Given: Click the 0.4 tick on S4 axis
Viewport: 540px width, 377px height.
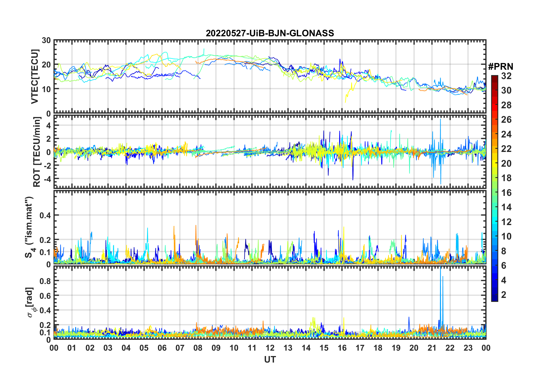Looking at the screenshot, I should pyautogui.click(x=45, y=215).
